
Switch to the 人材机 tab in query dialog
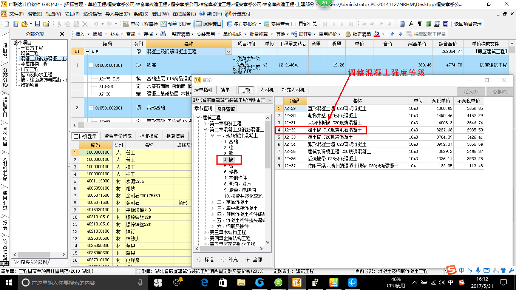click(x=267, y=90)
